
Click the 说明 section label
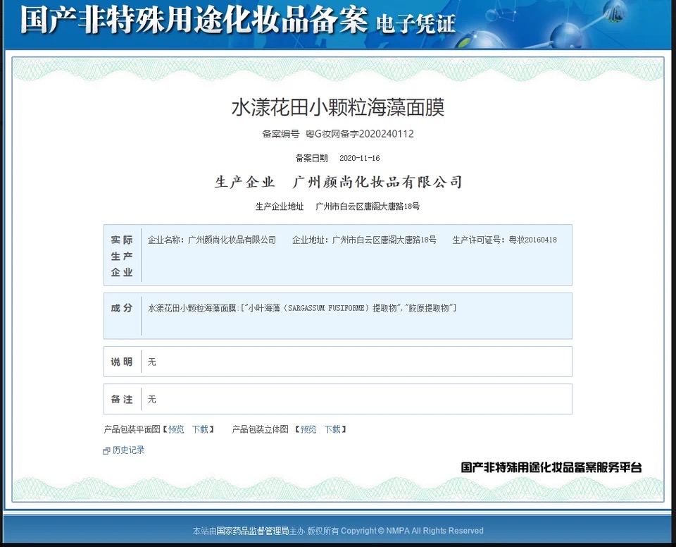click(122, 362)
